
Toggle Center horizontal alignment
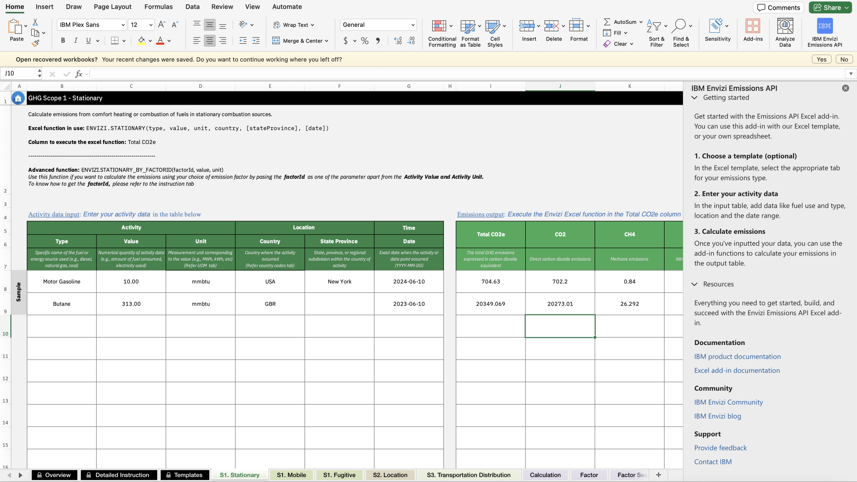pos(210,41)
